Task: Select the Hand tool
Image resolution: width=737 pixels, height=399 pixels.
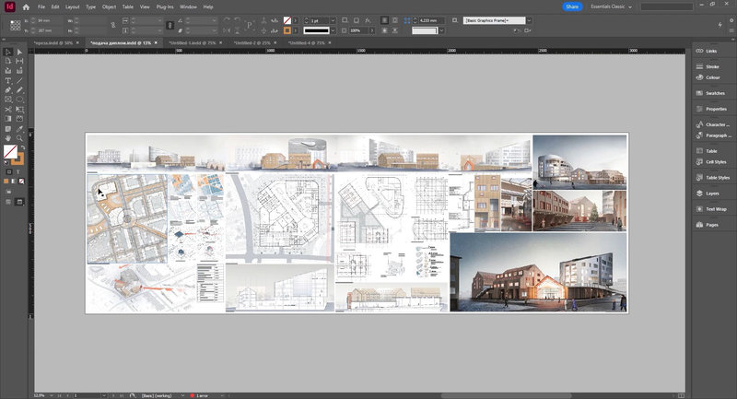Action: point(8,138)
